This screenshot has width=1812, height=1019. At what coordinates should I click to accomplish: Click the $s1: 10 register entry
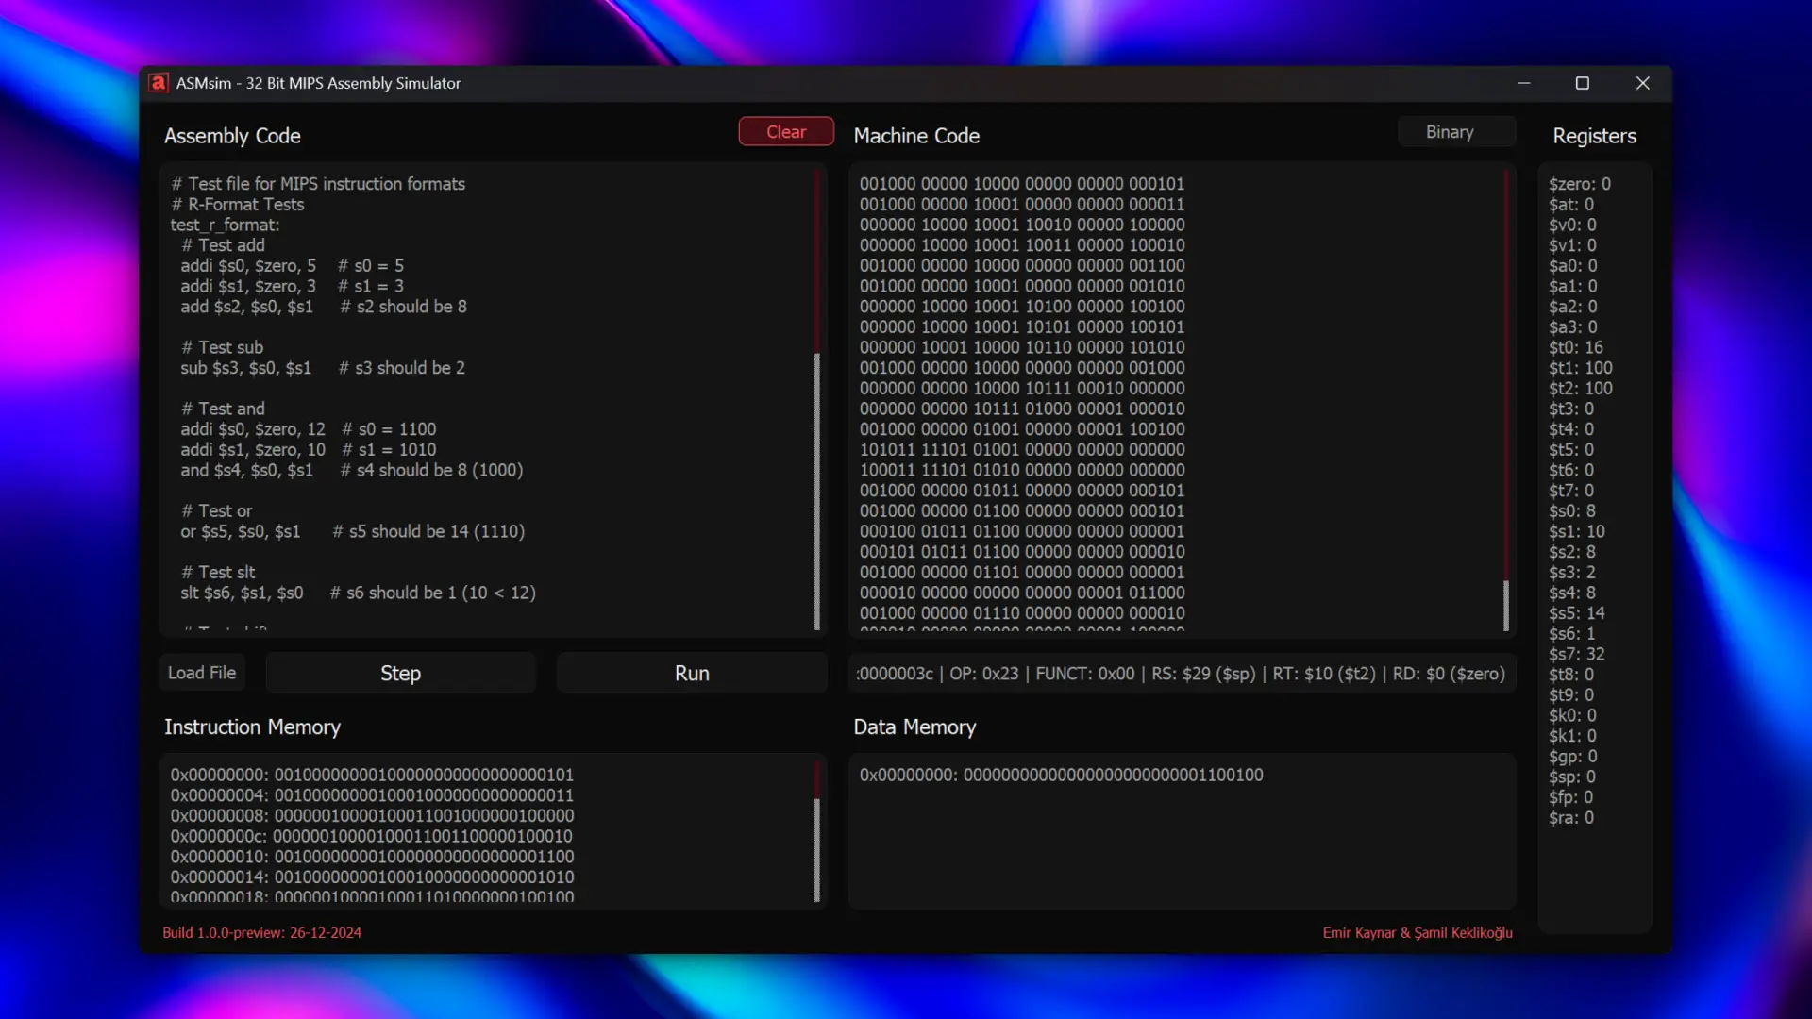(1577, 531)
